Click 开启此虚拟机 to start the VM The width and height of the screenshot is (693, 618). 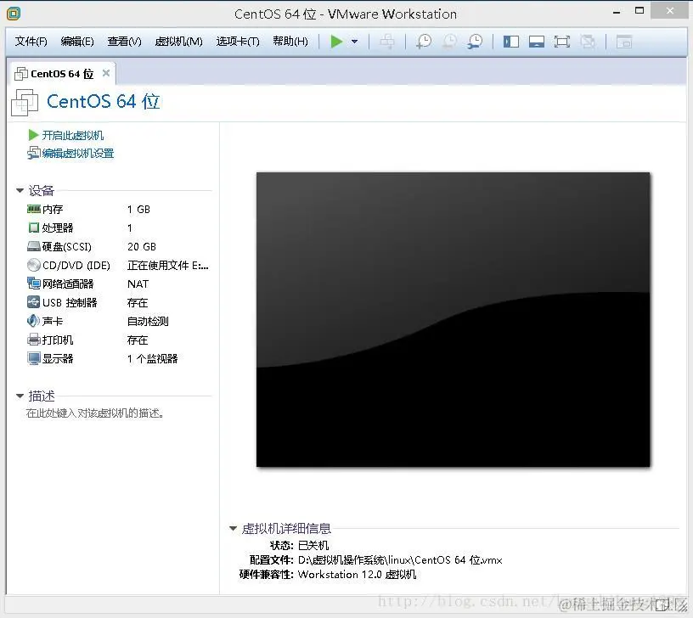point(75,134)
